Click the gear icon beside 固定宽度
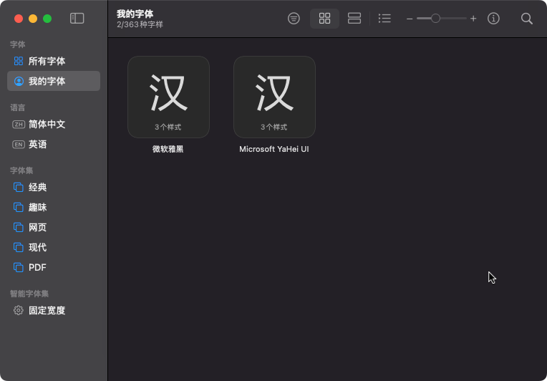This screenshot has height=381, width=547. click(19, 311)
